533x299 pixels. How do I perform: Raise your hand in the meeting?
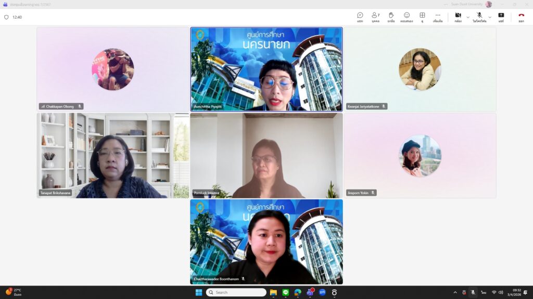(x=391, y=17)
